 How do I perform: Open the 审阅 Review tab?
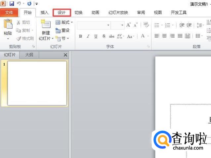click(x=141, y=13)
